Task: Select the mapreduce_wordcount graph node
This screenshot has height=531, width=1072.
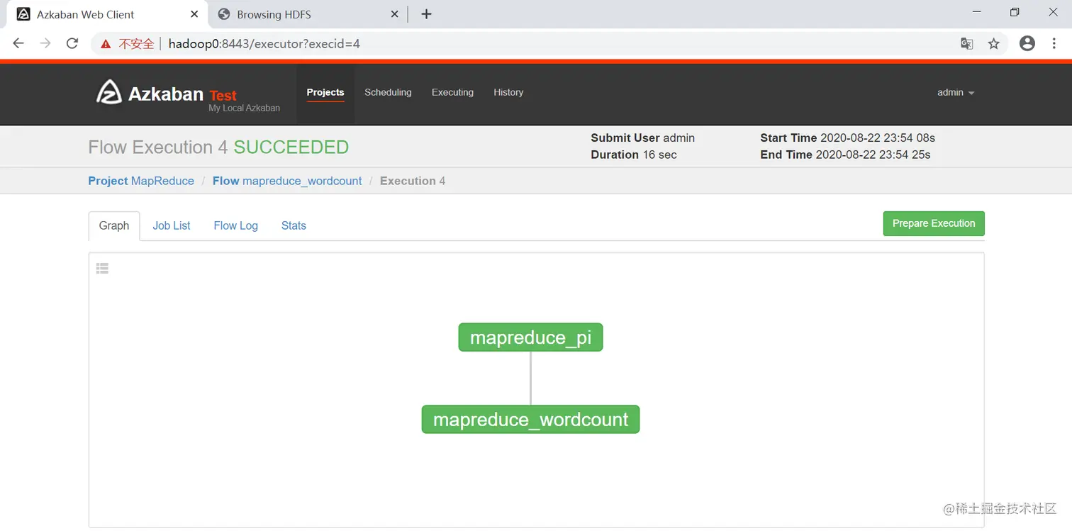Action: (530, 419)
